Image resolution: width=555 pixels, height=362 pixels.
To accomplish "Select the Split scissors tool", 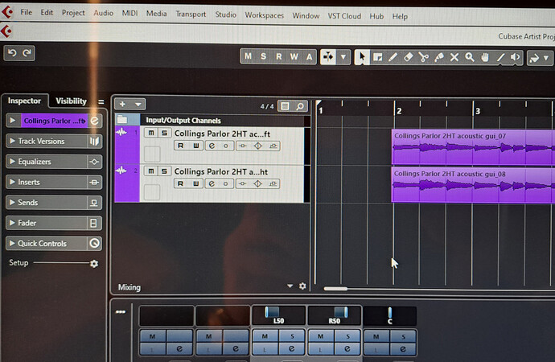I will [x=423, y=57].
